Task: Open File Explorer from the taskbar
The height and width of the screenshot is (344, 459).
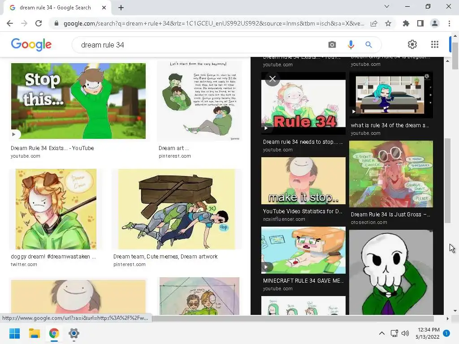Action: point(34,333)
